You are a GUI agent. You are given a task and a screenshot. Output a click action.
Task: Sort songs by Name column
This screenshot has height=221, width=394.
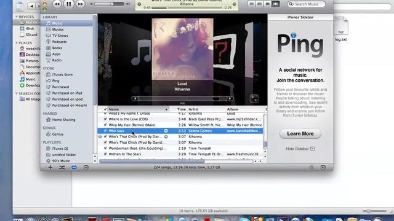[138, 109]
